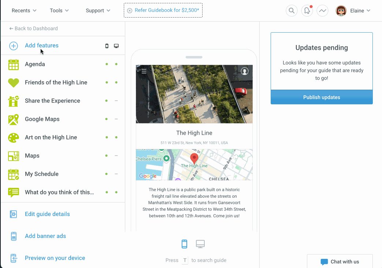Image resolution: width=382 pixels, height=268 pixels.
Task: Click the Preview on your device icon
Action: (x=14, y=258)
